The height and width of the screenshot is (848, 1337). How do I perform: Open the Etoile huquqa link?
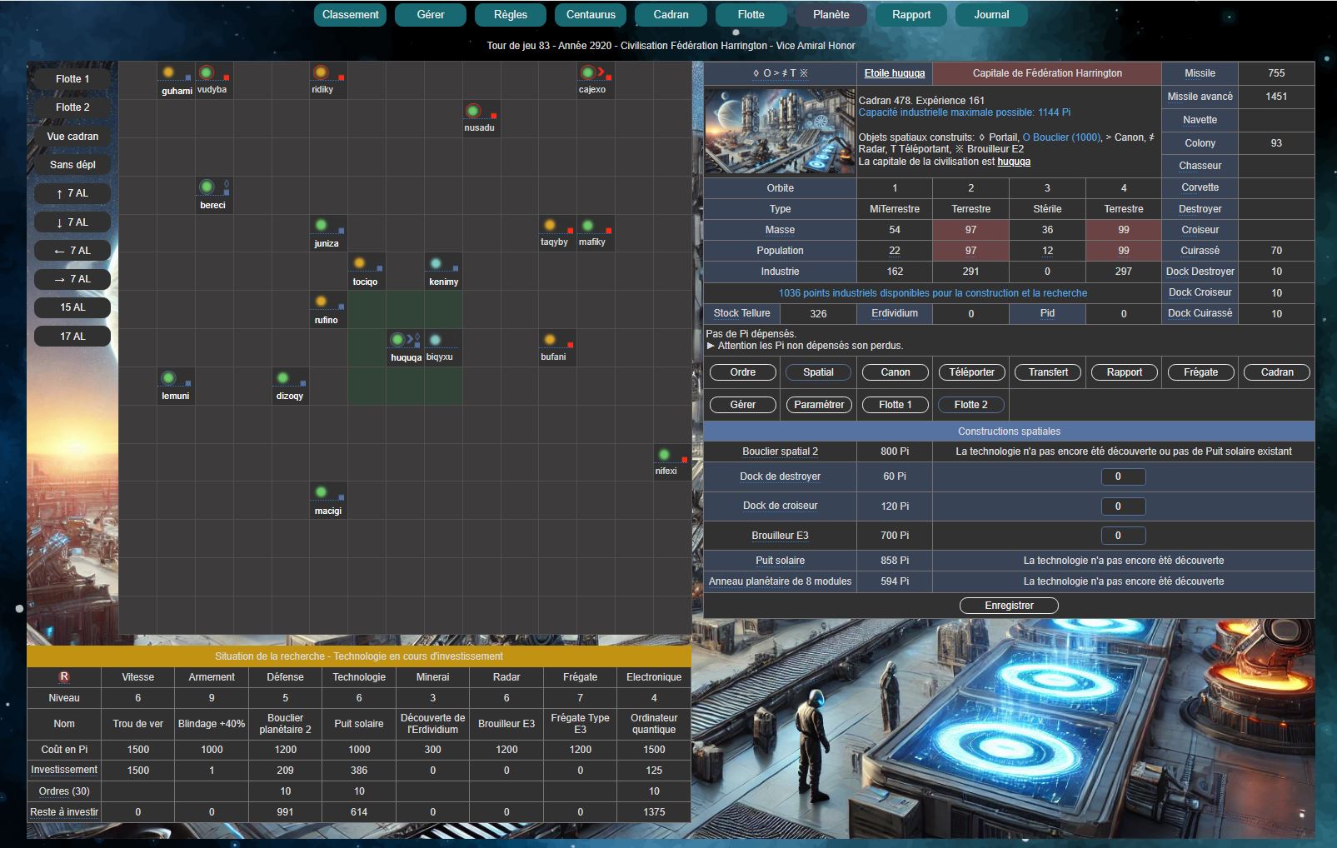click(x=895, y=73)
